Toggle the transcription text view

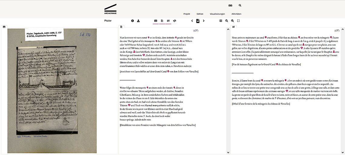(x=162, y=21)
